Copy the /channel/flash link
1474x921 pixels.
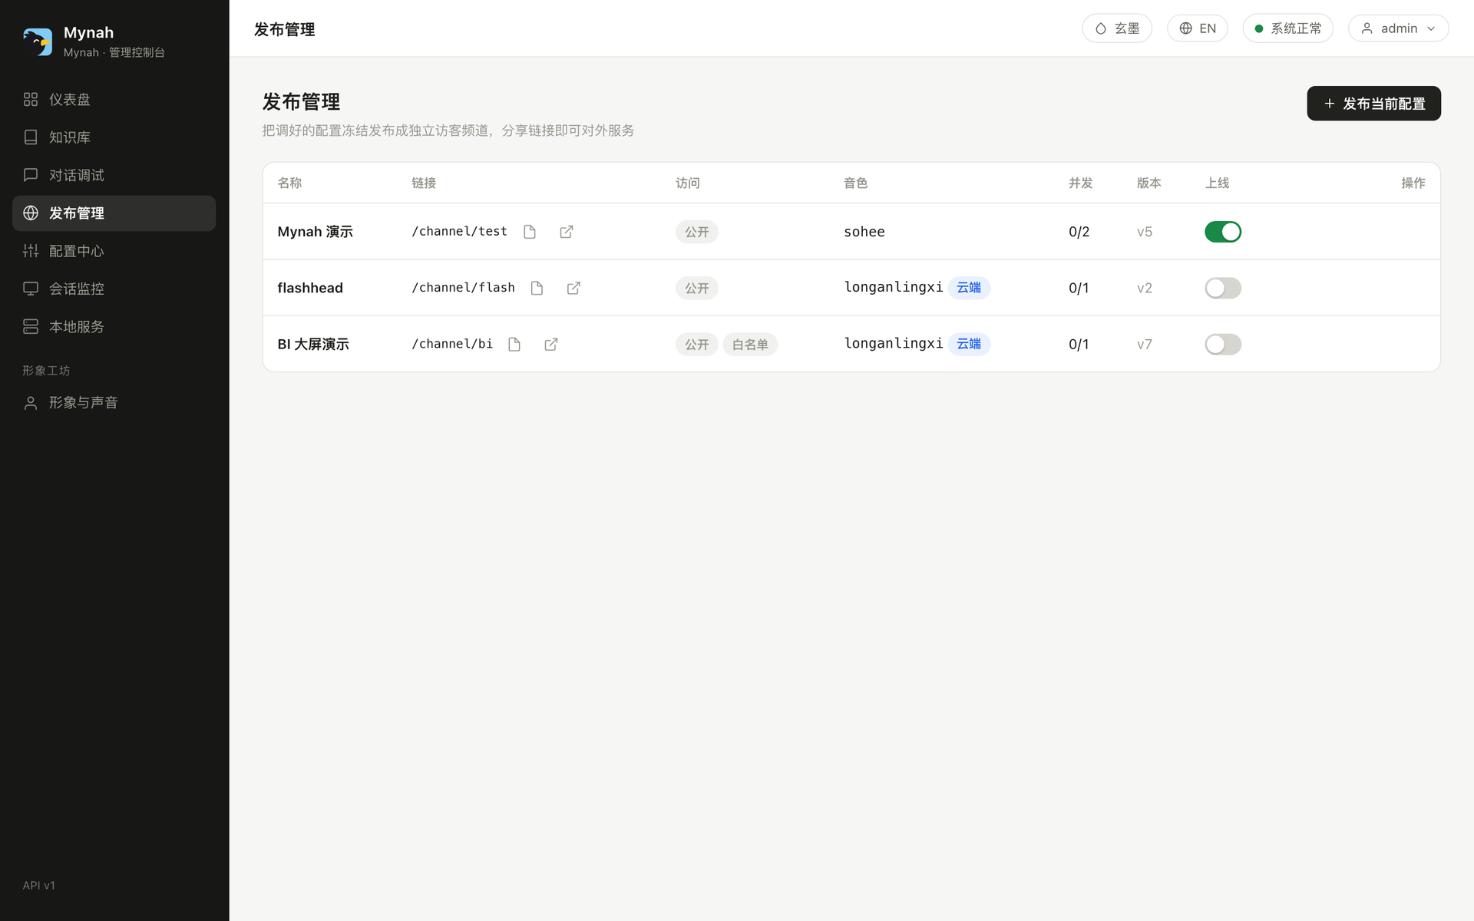(537, 288)
